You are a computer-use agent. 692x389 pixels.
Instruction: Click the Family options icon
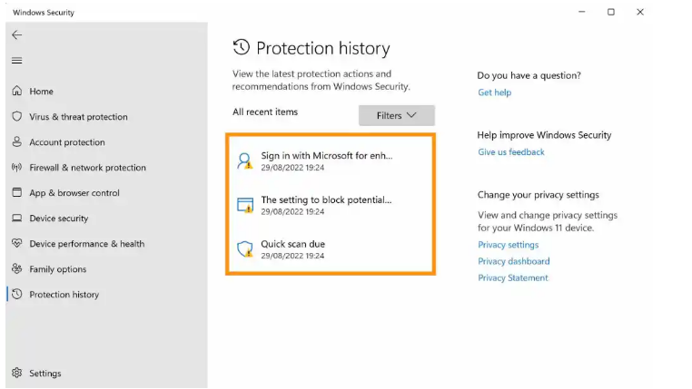tap(16, 269)
